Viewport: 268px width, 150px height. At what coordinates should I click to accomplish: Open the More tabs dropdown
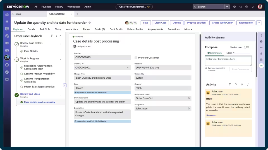pos(188,29)
